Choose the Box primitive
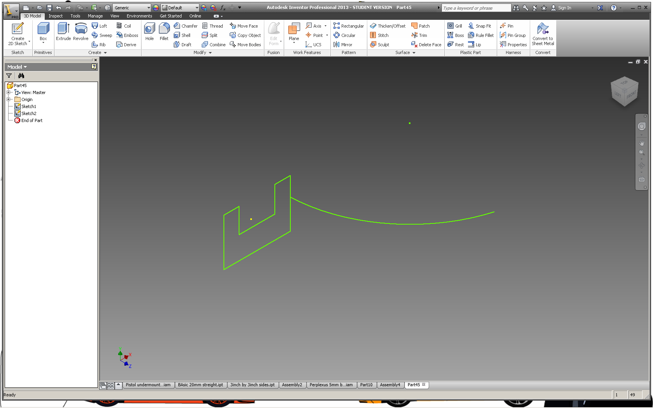 pos(43,32)
